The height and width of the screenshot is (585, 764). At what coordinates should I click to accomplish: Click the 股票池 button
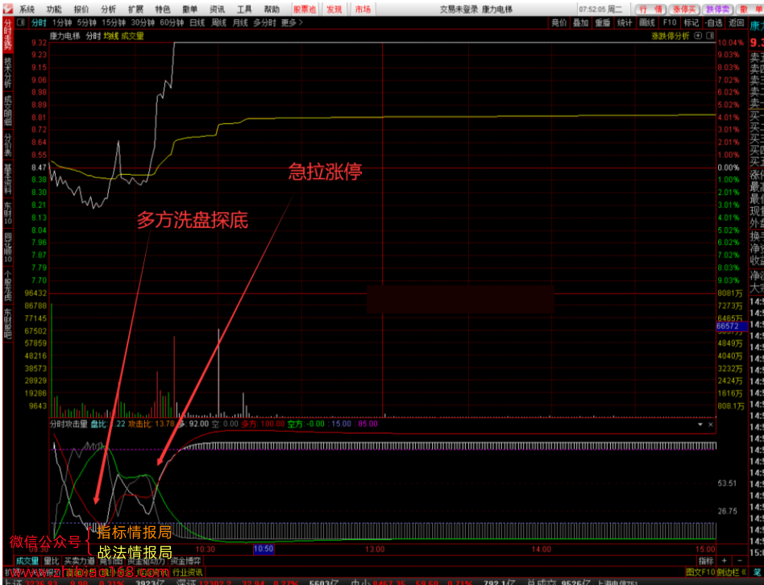(x=305, y=9)
